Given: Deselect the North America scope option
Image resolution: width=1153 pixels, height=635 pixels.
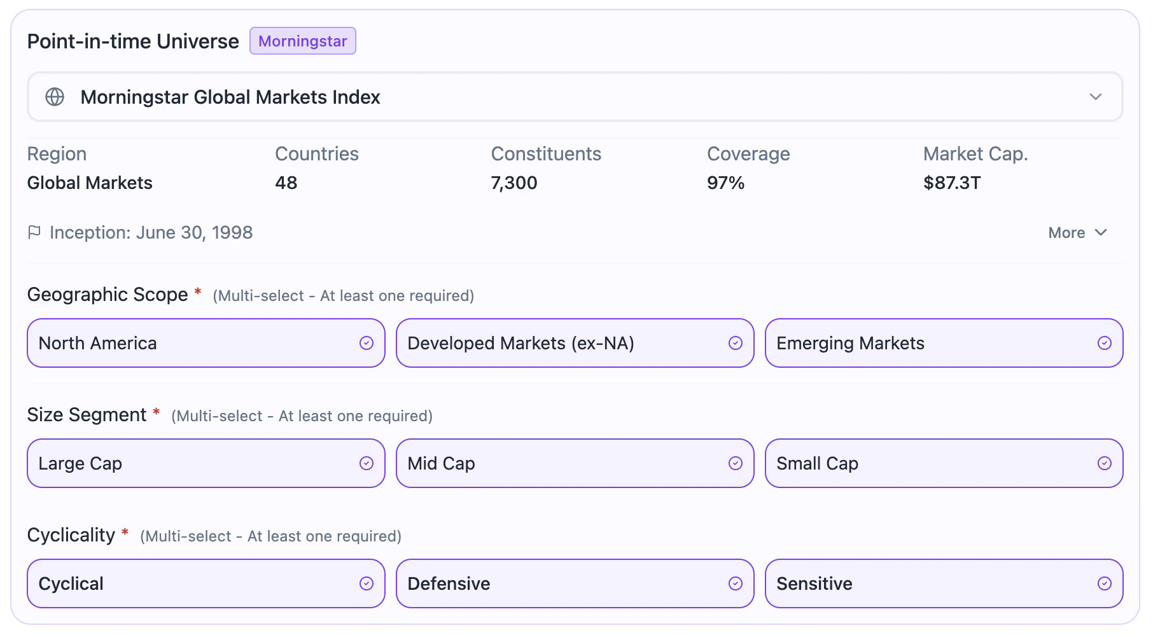Looking at the screenshot, I should pyautogui.click(x=206, y=343).
